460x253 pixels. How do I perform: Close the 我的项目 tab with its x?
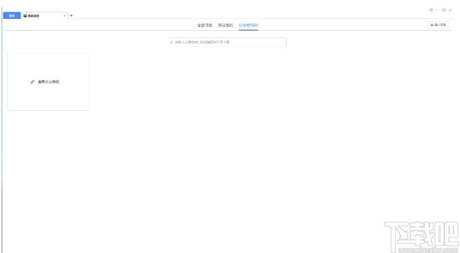[64, 16]
